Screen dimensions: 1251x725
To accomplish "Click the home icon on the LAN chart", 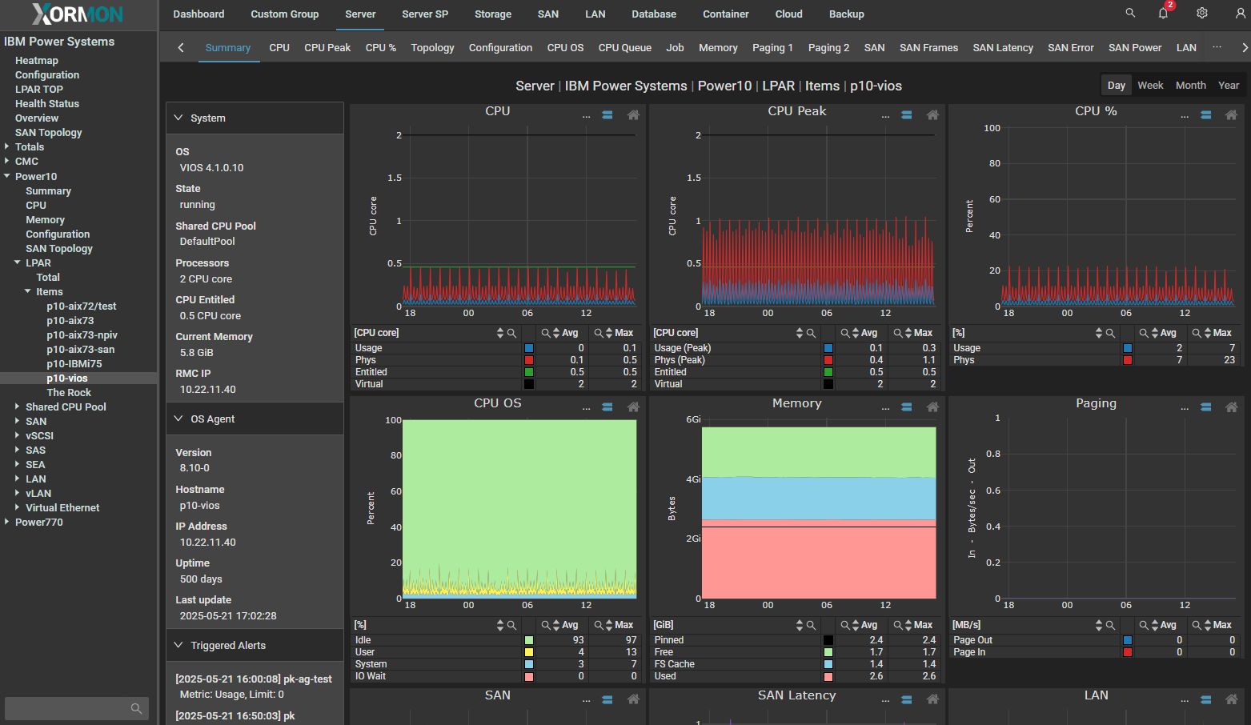I will 1232,699.
